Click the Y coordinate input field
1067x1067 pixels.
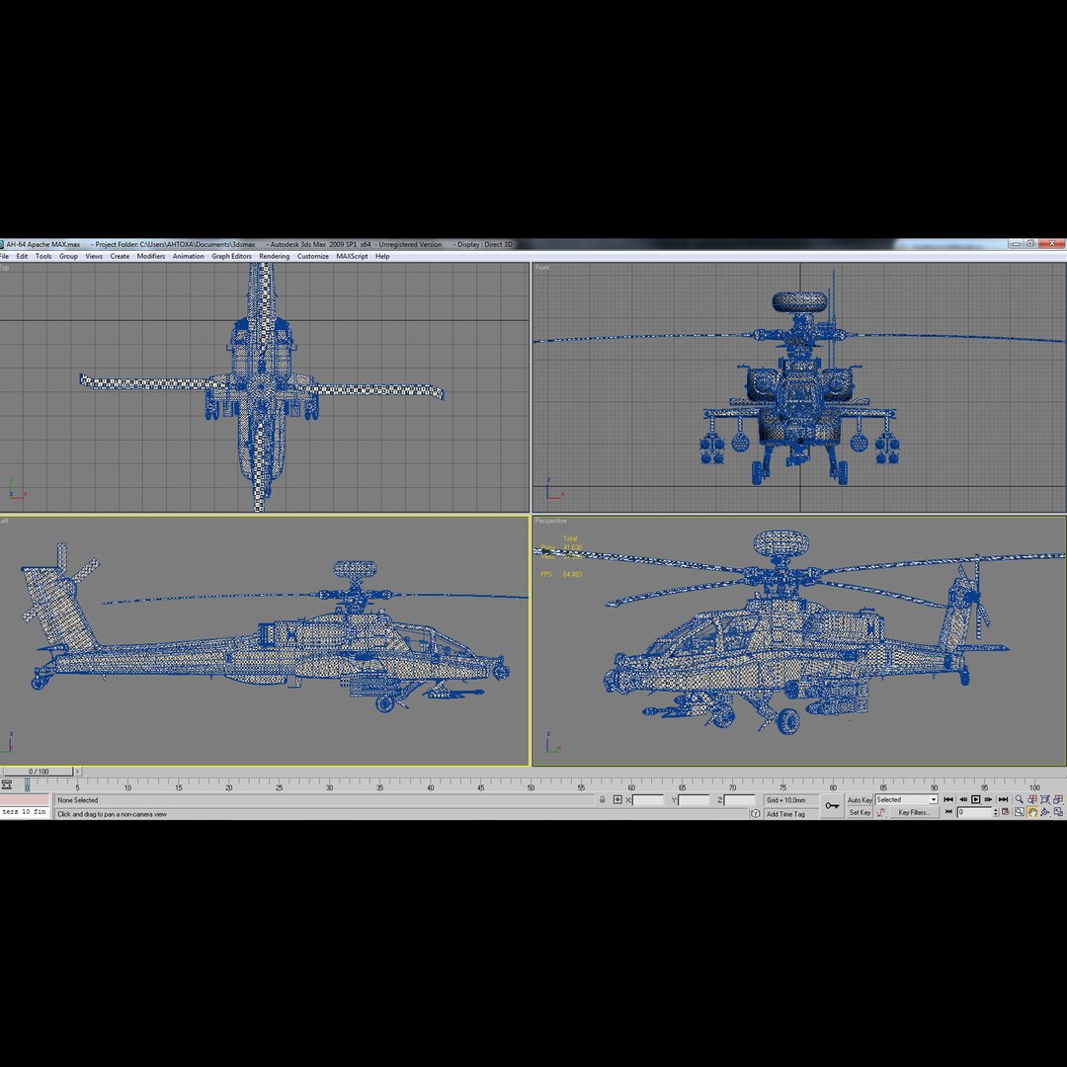695,800
